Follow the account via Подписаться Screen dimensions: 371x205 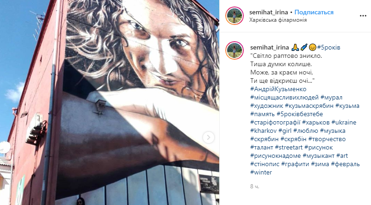(314, 12)
